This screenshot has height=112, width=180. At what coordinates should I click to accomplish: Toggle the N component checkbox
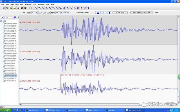pyautogui.click(x=40, y=13)
